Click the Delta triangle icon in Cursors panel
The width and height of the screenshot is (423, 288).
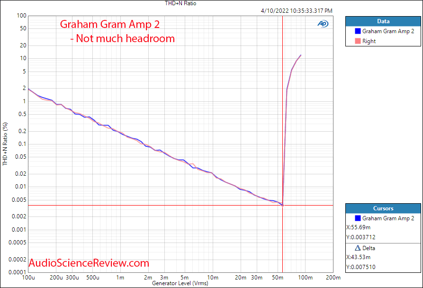358,248
